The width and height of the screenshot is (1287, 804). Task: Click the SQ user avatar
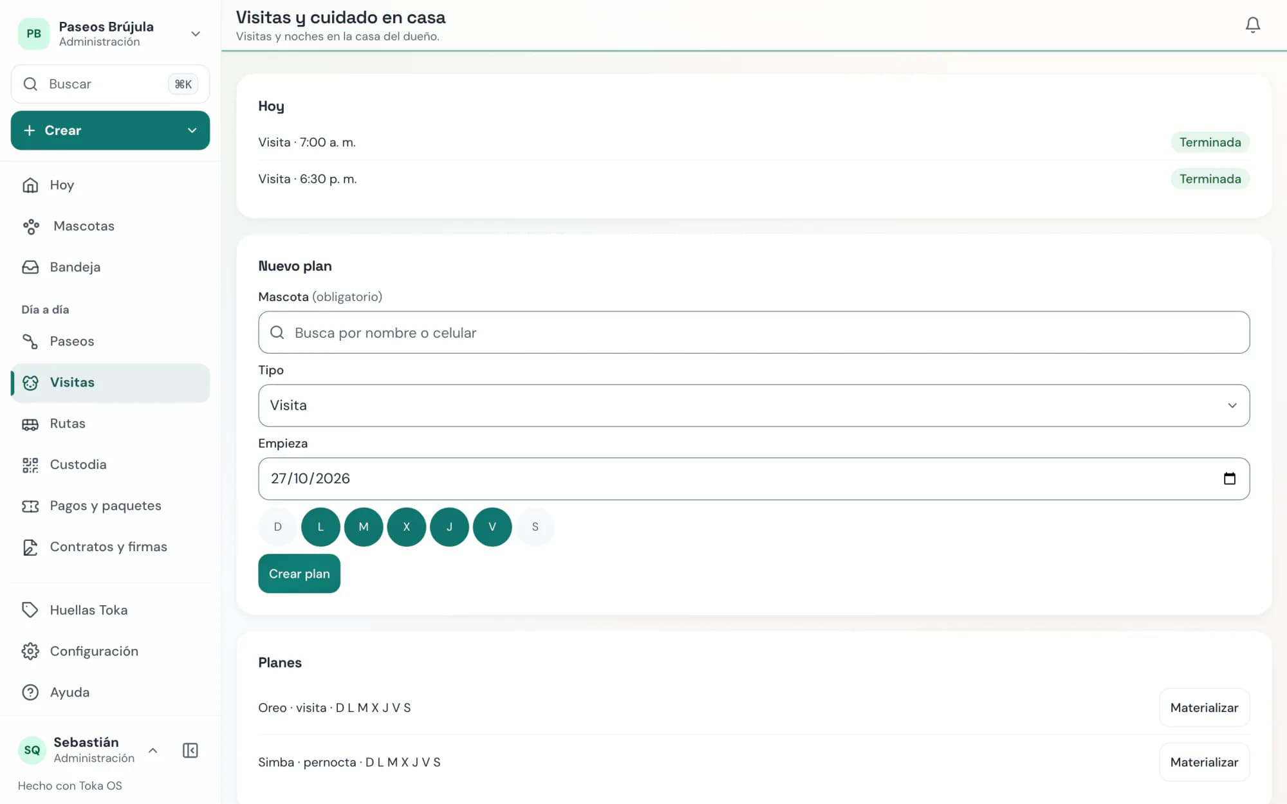(32, 750)
